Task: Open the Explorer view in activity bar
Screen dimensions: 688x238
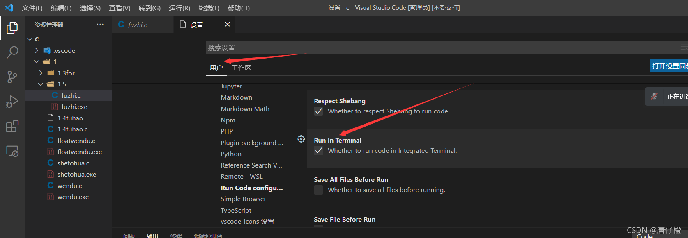Action: click(x=12, y=28)
